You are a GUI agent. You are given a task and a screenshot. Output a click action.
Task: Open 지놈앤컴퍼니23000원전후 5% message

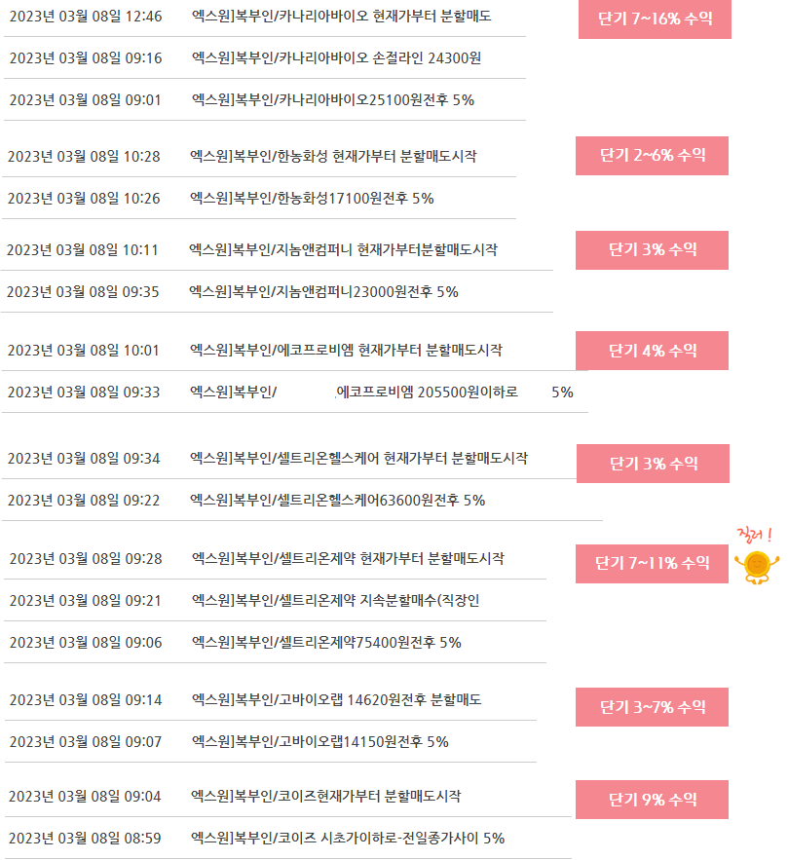[323, 292]
